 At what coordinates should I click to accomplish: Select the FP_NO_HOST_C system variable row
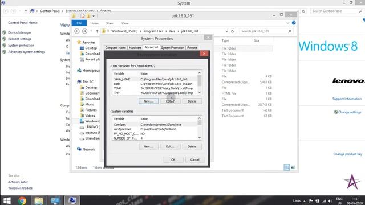(155, 134)
